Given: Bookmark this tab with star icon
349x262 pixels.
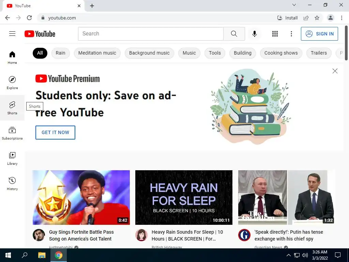Looking at the screenshot, I should (317, 18).
